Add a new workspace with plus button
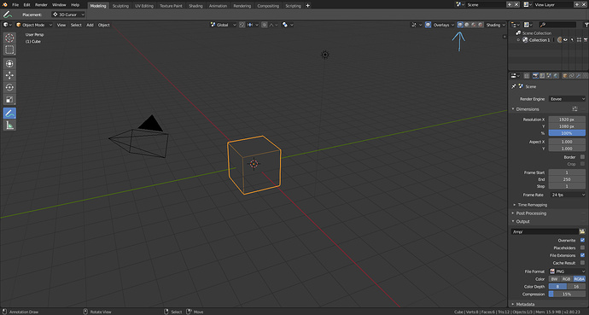The height and width of the screenshot is (315, 589). tap(307, 5)
